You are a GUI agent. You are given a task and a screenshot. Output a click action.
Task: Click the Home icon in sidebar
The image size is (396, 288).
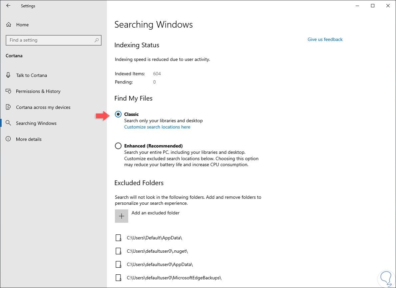9,25
